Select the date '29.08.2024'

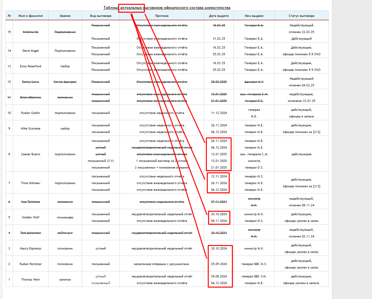[x=219, y=276]
